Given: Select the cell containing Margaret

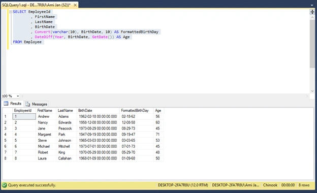Looking at the screenshot, I should click(46, 135).
